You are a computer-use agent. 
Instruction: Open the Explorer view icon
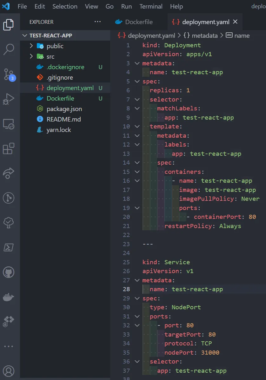pos(9,25)
